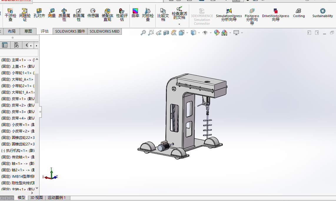The height and width of the screenshot is (201, 336).
Task: Open the PropertyManager panel tab icon
Action: [x=5, y=45]
